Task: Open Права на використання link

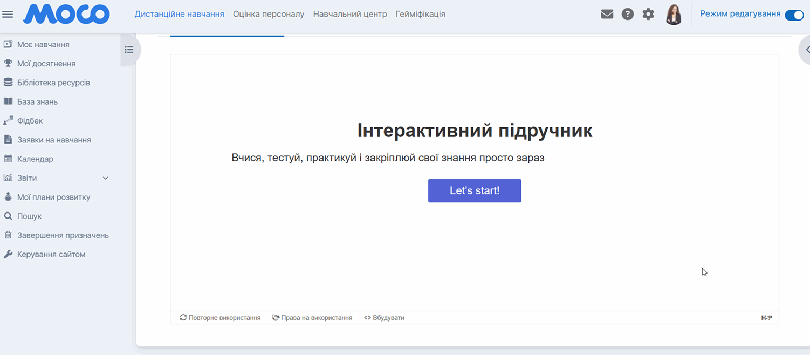Action: click(x=312, y=318)
